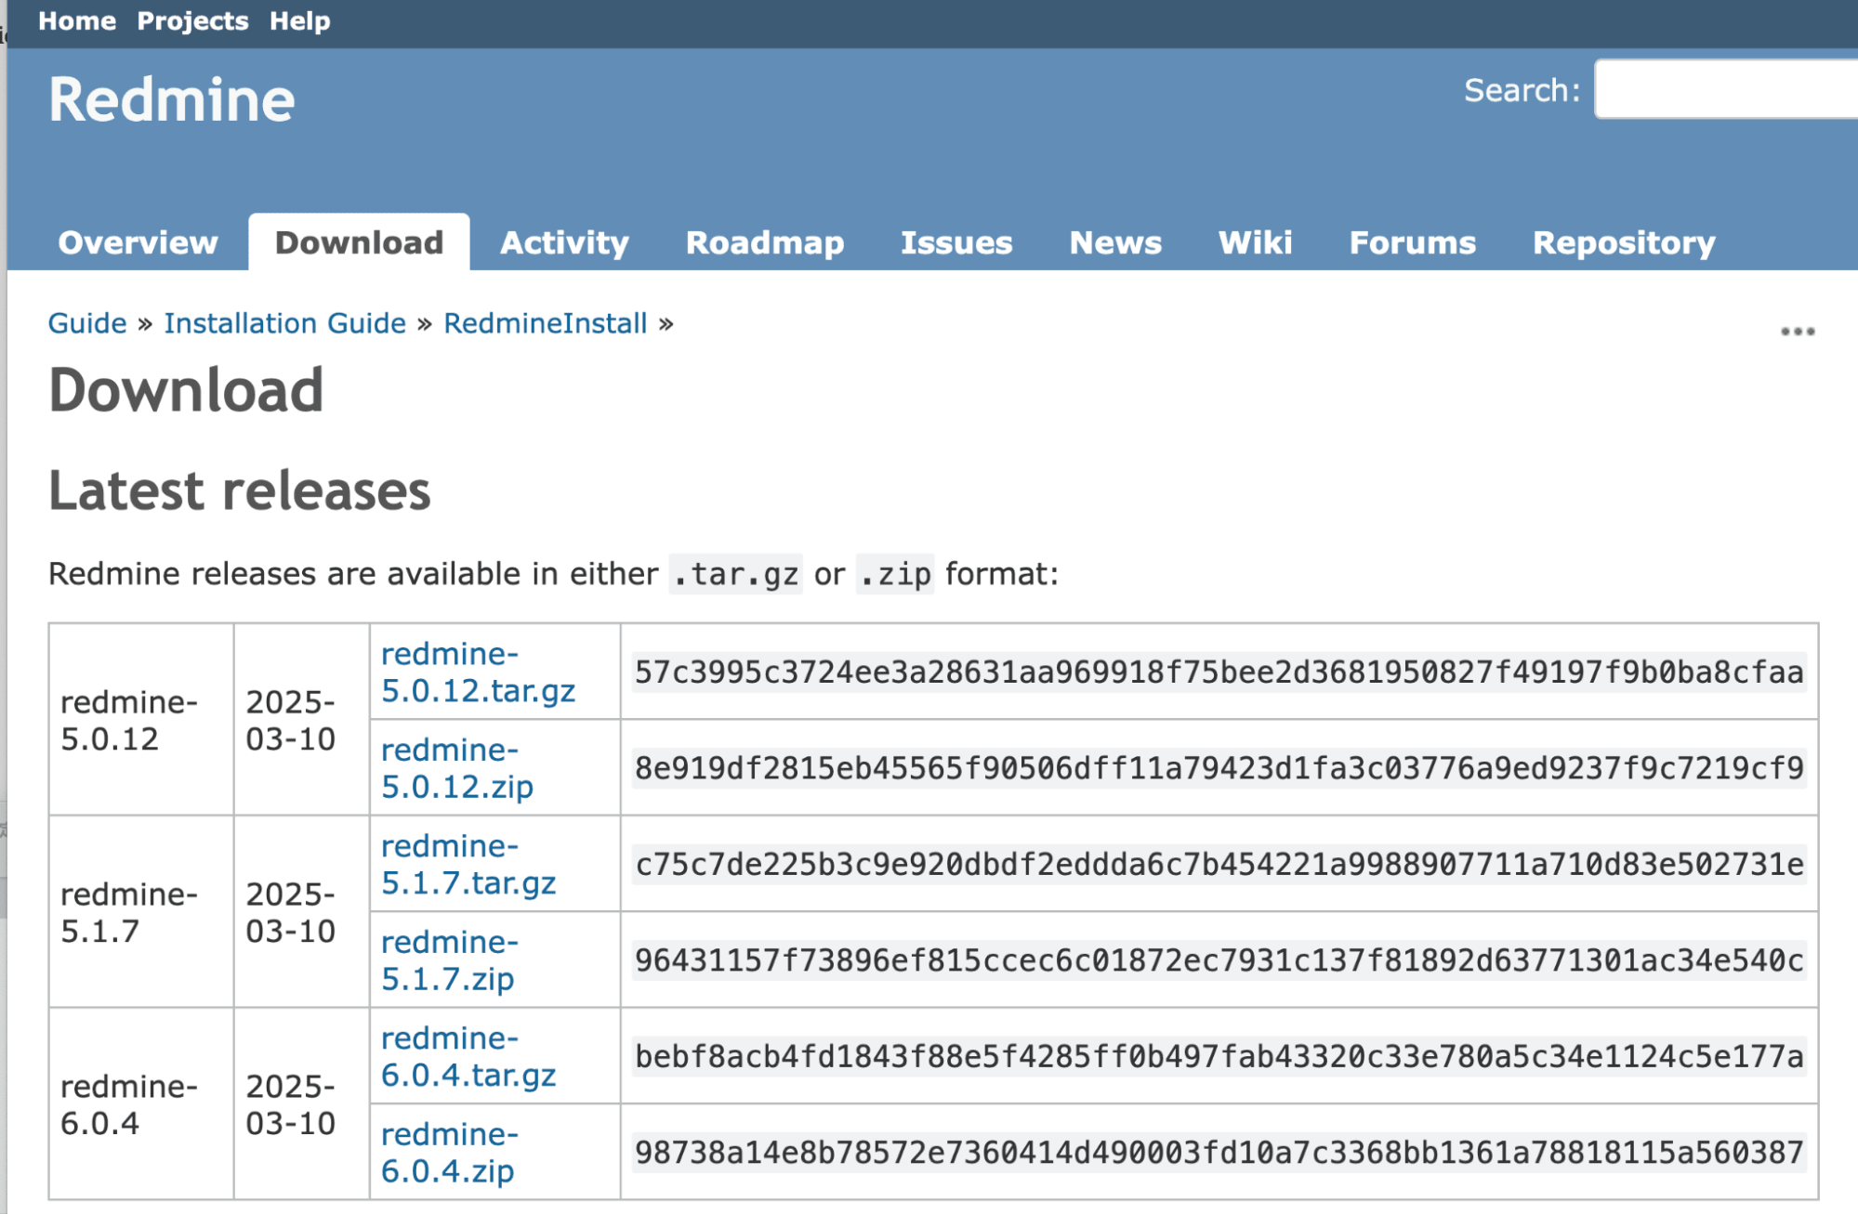The height and width of the screenshot is (1214, 1858).
Task: Click the .zip code text in sentence
Action: click(x=894, y=575)
